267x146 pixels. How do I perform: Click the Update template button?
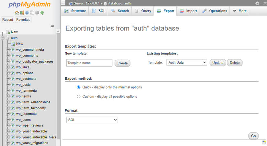coord(218,63)
